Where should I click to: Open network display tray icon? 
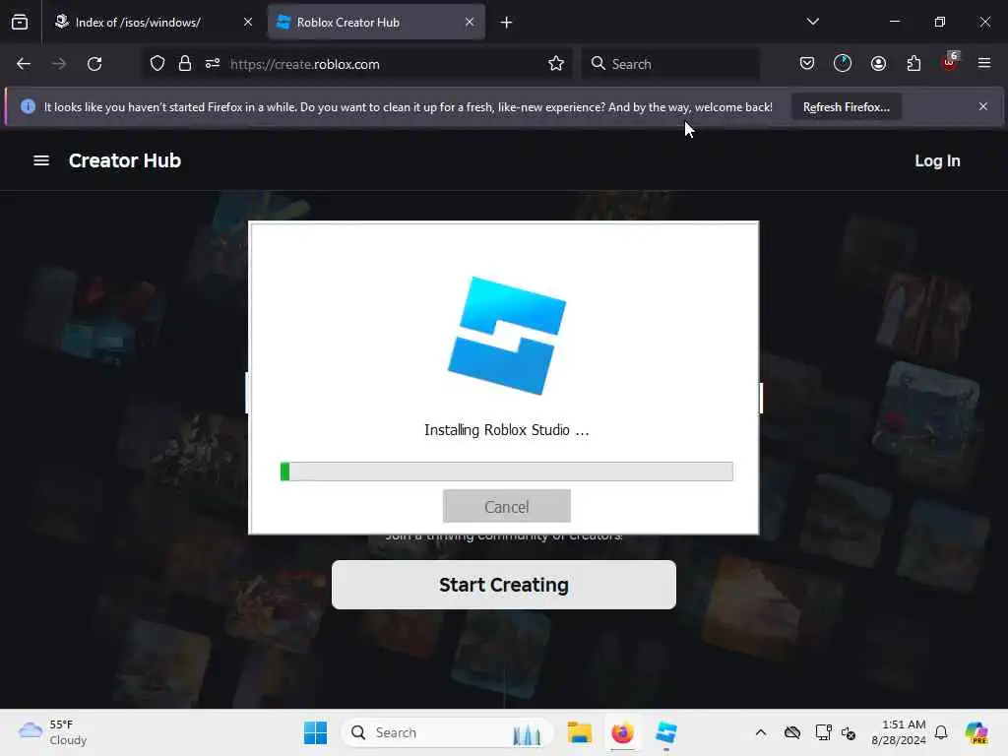pyautogui.click(x=823, y=732)
